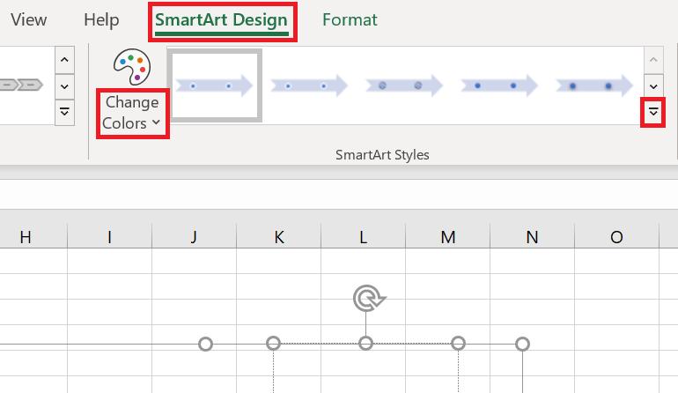Click the top-center sizing handle below rotation icon
This screenshot has height=393, width=678.
365,344
